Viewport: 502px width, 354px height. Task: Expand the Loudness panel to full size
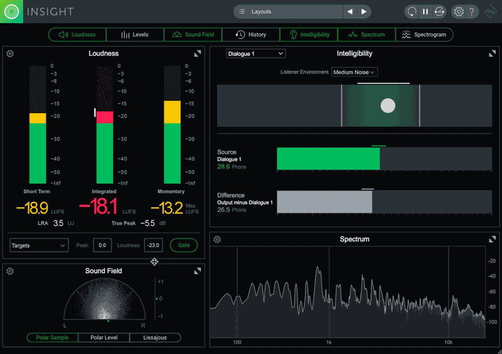(198, 54)
